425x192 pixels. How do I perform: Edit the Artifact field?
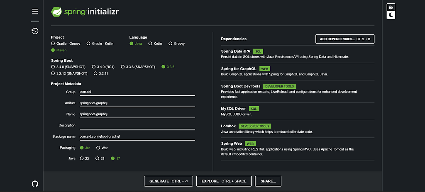(x=137, y=103)
